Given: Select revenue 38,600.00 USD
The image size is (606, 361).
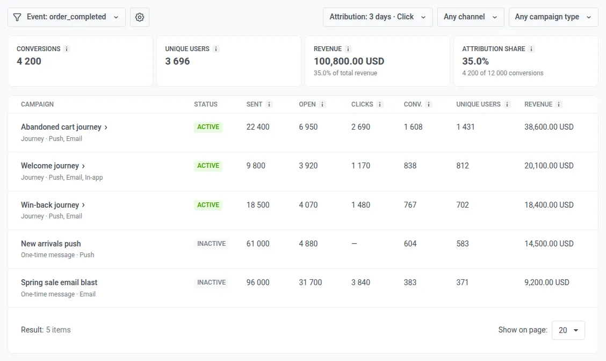Looking at the screenshot, I should tap(549, 127).
